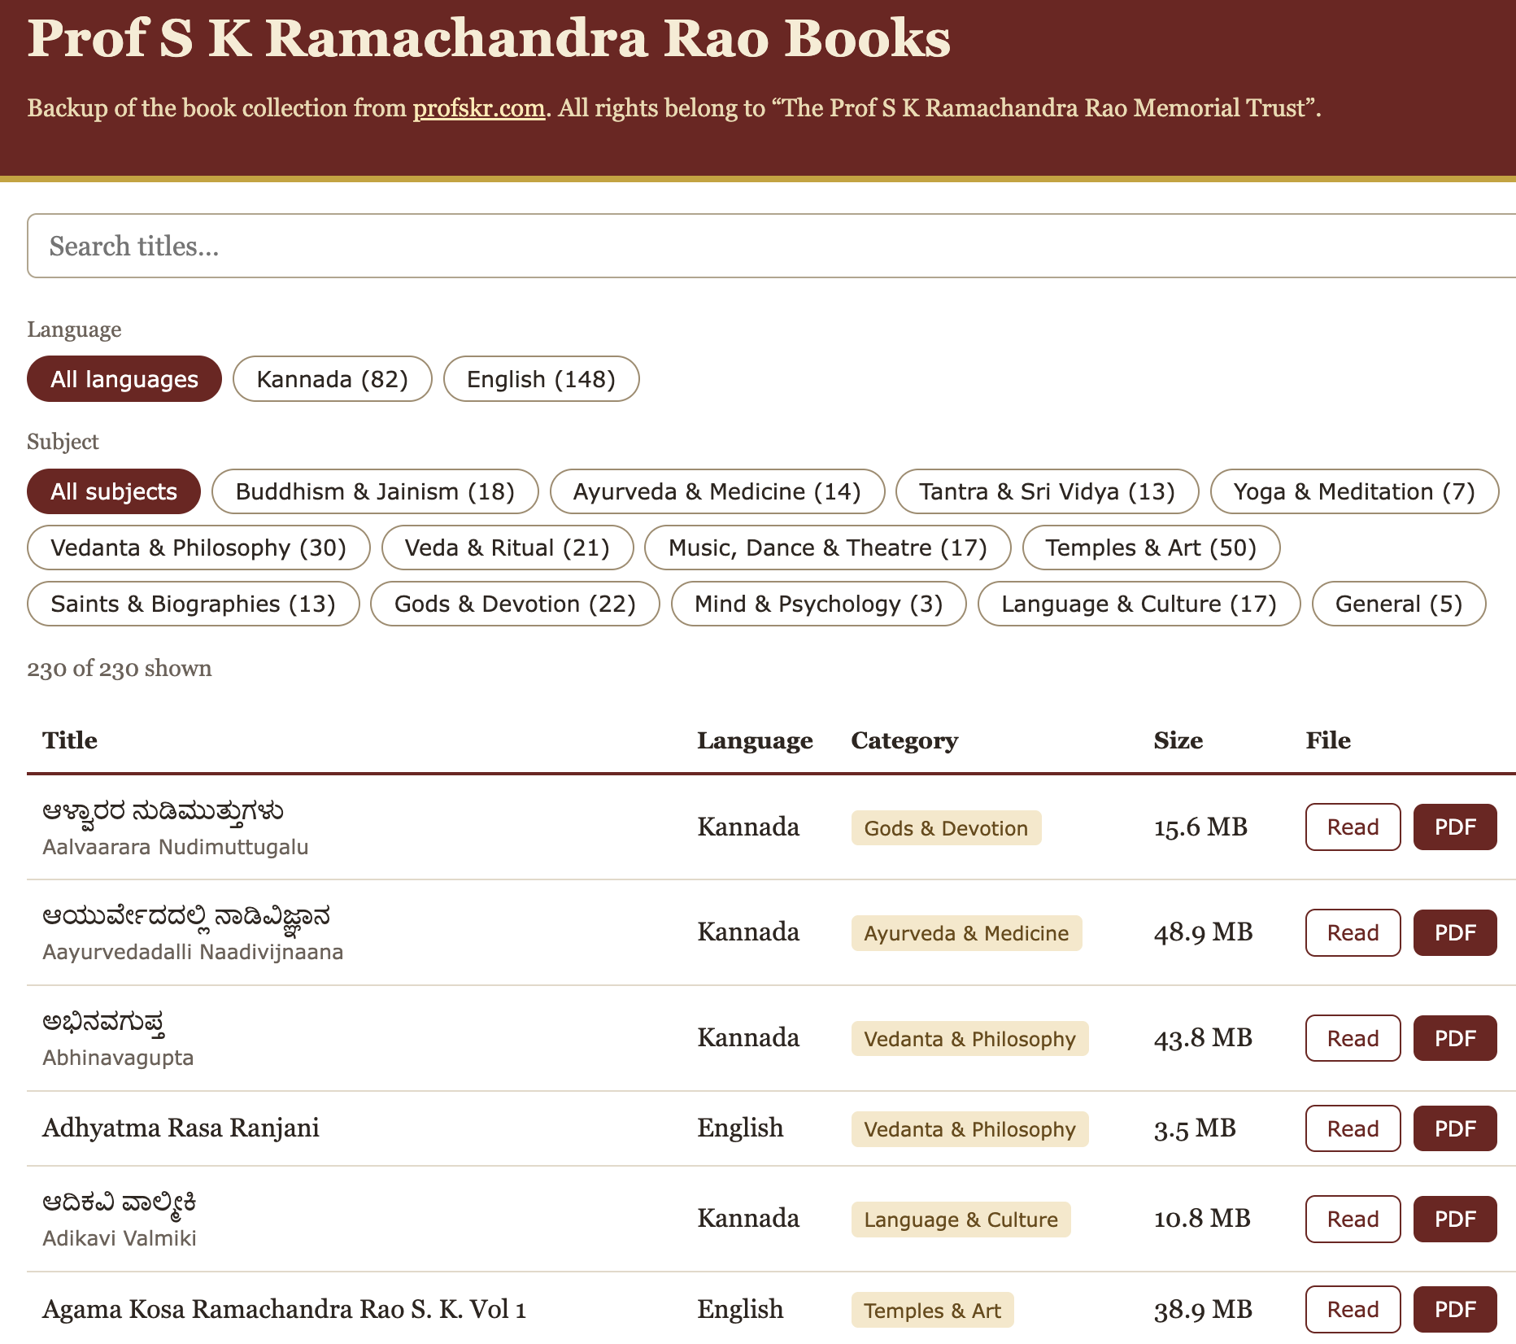
Task: Select the All languages filter
Action: pos(124,379)
